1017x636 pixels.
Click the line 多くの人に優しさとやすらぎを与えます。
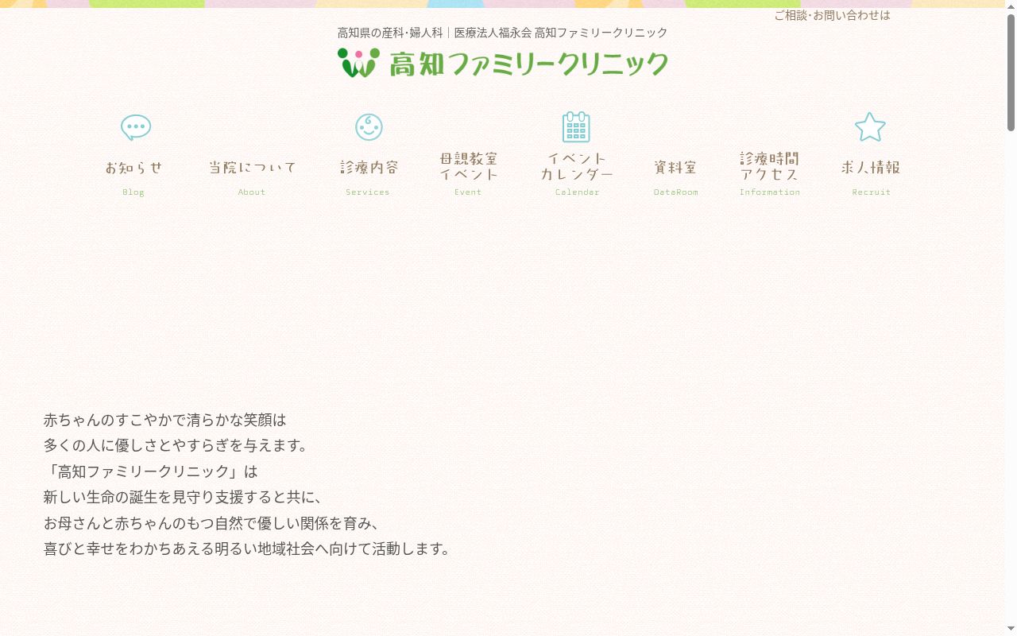[x=178, y=445]
